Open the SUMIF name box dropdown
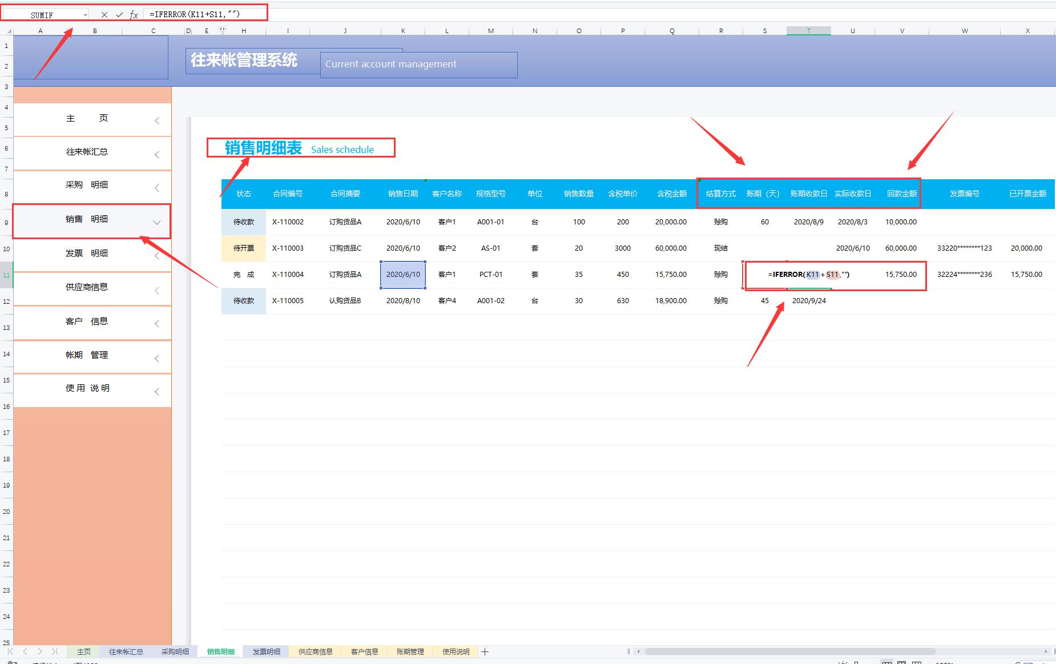This screenshot has height=664, width=1056. (x=85, y=15)
